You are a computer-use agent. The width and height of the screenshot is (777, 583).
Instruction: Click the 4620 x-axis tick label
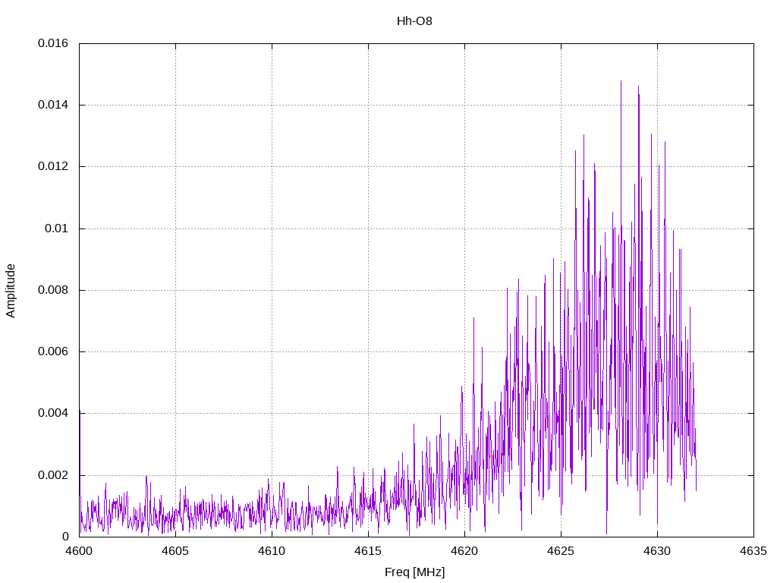pos(465,551)
